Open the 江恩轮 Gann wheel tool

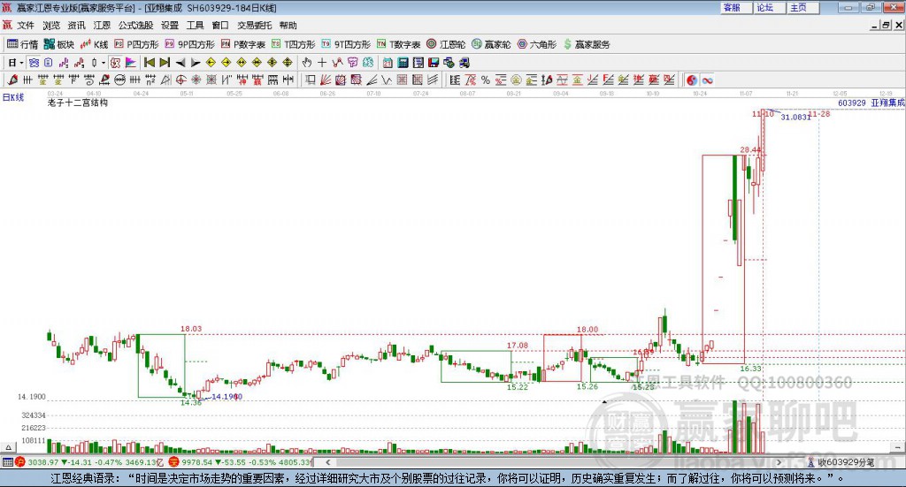click(446, 44)
